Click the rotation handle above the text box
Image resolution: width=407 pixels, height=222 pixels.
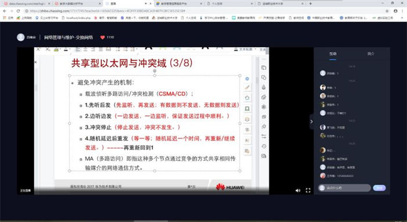(155, 70)
